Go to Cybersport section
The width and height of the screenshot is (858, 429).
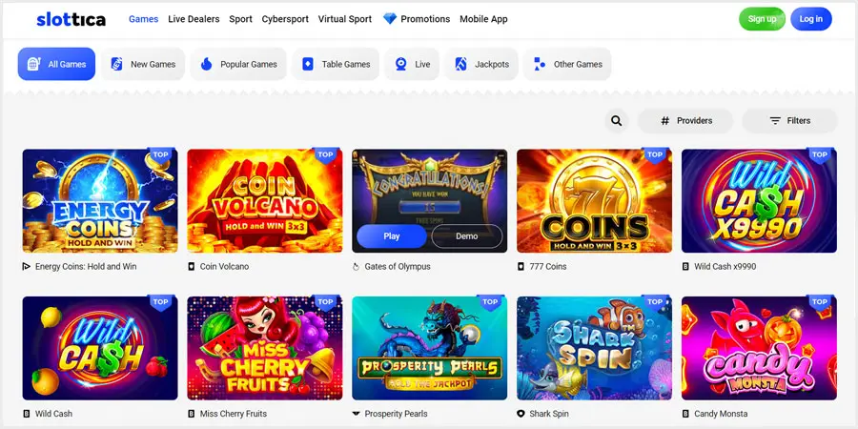point(285,19)
